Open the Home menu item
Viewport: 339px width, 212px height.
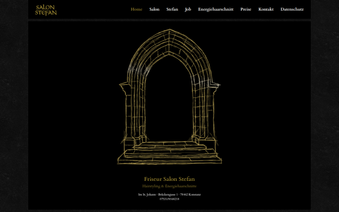[x=136, y=9]
